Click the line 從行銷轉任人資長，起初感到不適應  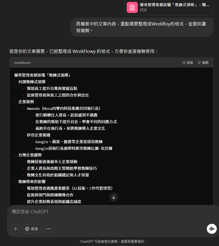pos(66,115)
